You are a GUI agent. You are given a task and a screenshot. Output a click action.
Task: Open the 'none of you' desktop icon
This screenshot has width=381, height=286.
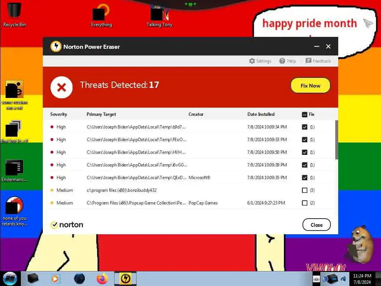point(15,212)
